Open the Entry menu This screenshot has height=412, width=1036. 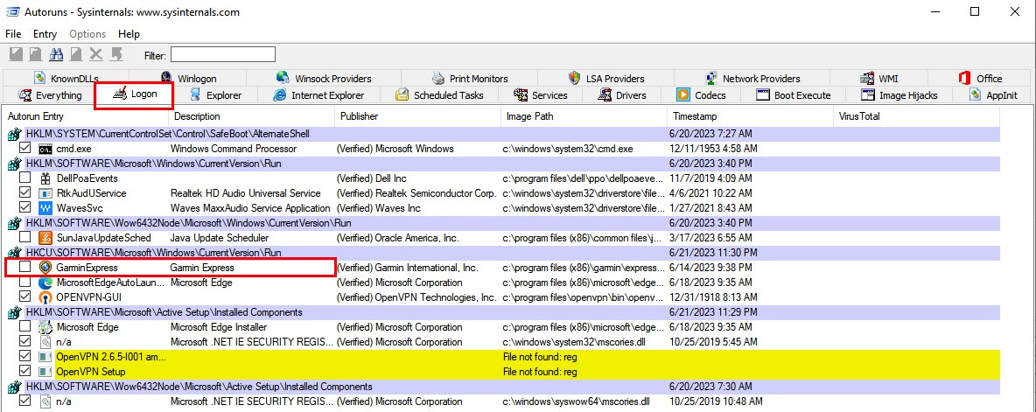(45, 33)
